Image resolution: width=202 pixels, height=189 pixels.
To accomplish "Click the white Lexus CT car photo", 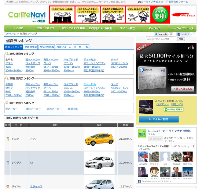I will tap(99, 163).
